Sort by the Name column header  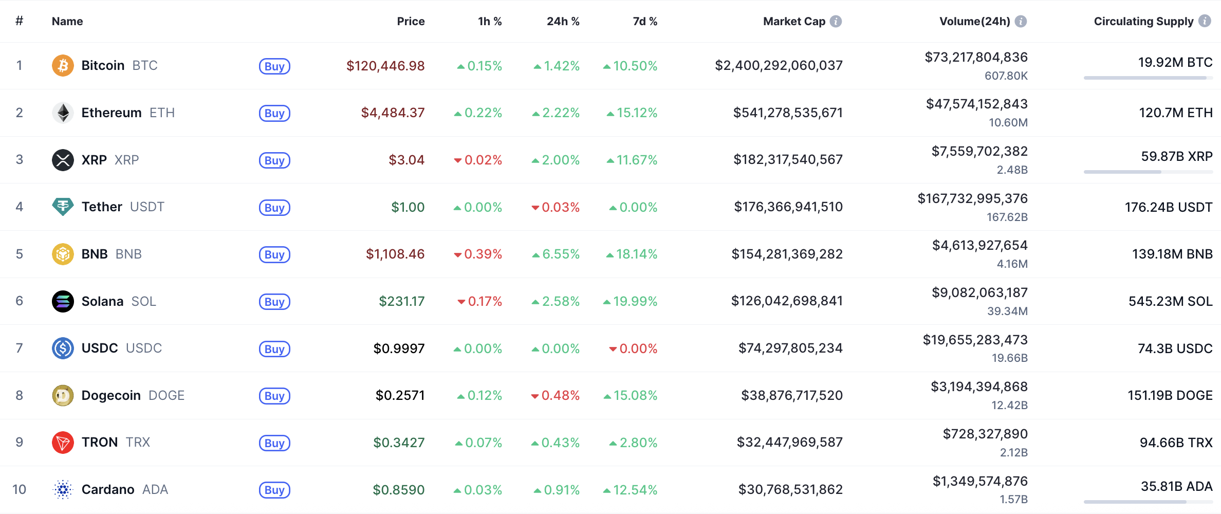(x=67, y=22)
